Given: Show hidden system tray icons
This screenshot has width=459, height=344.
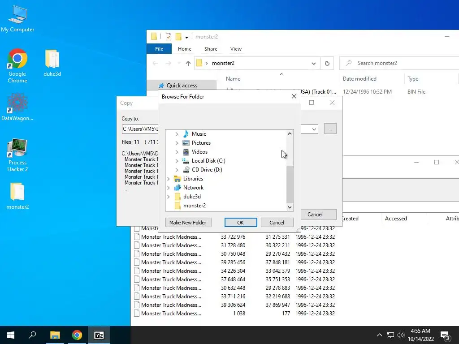Looking at the screenshot, I should click(x=379, y=335).
